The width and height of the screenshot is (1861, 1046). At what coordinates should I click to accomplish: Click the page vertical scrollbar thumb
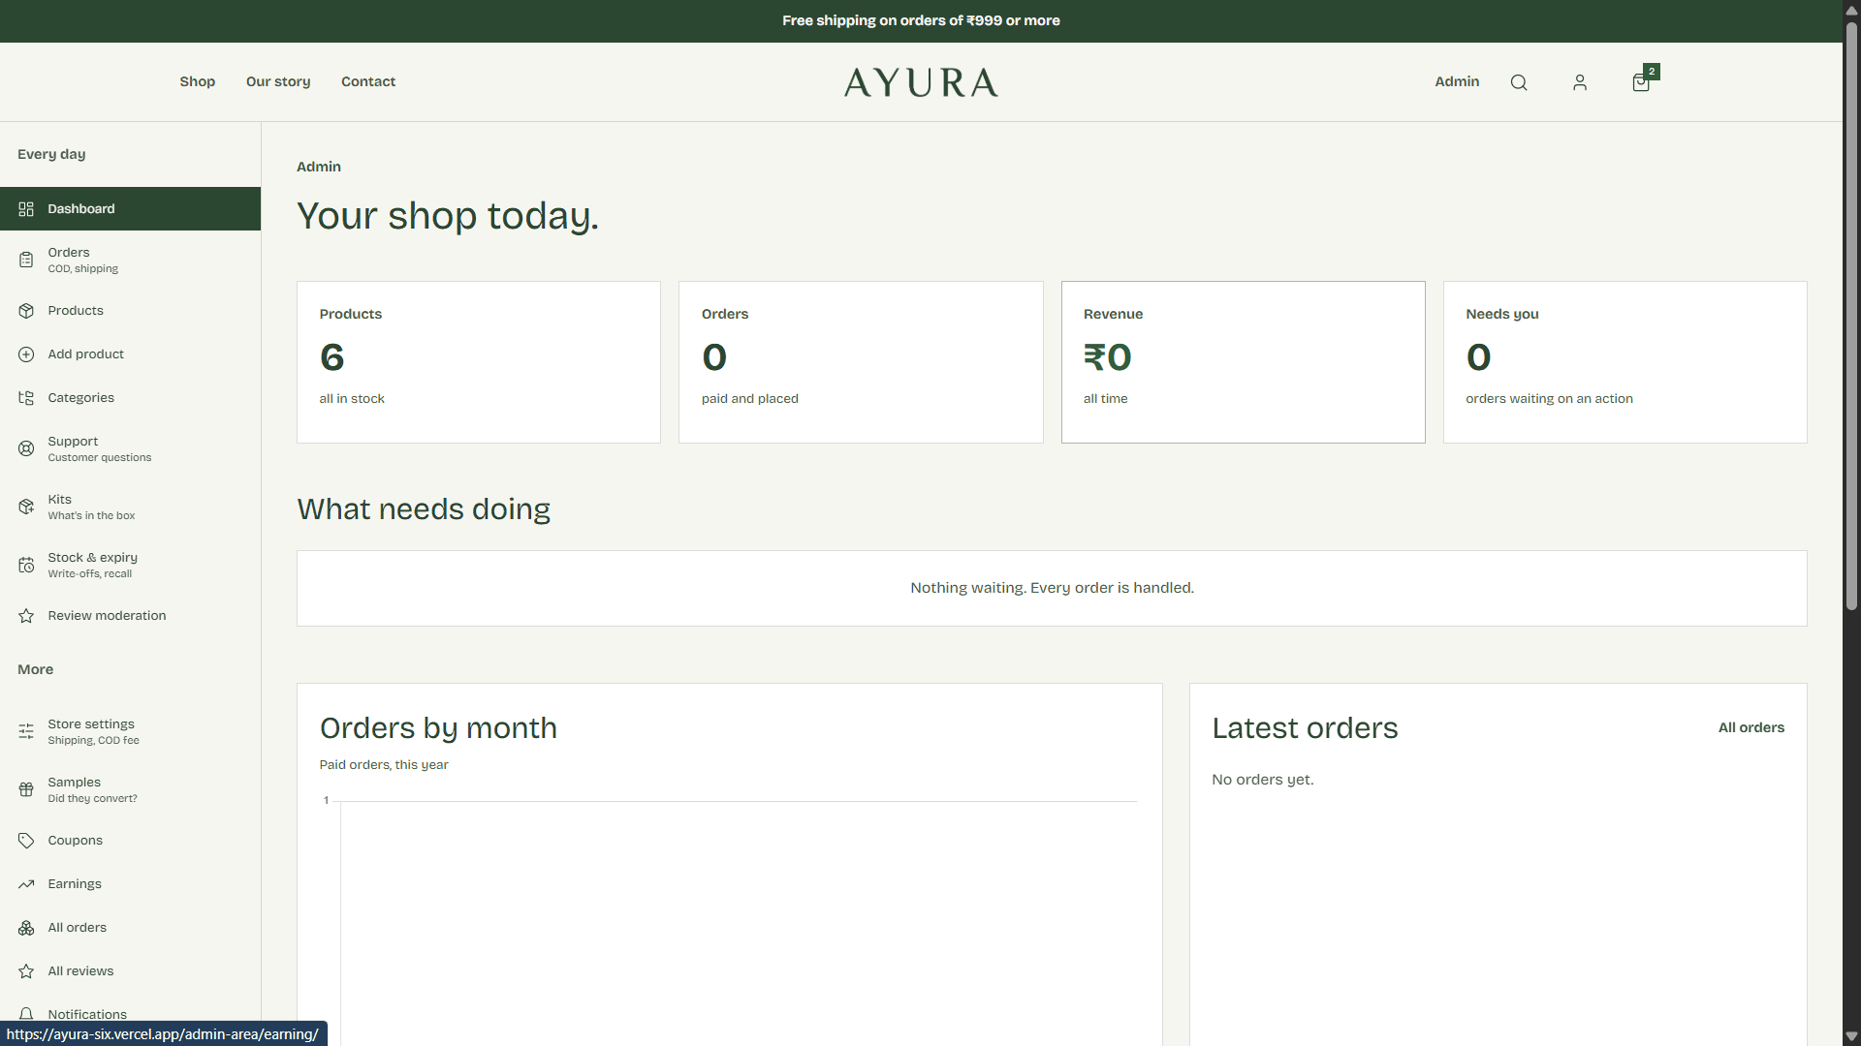[x=1851, y=317]
